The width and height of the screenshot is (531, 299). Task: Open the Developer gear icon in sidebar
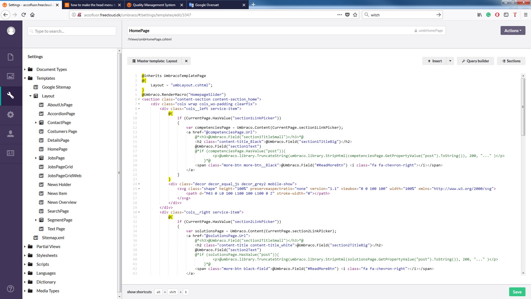coord(11,115)
